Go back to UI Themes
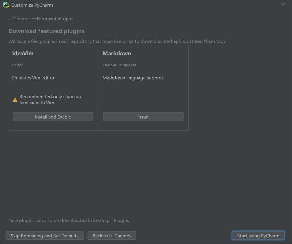 pos(112,236)
